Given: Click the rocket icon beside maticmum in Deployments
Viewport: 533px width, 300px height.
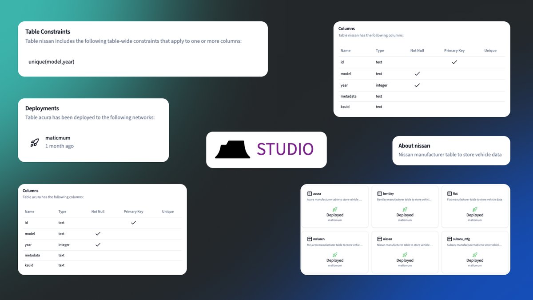Looking at the screenshot, I should pos(35,142).
